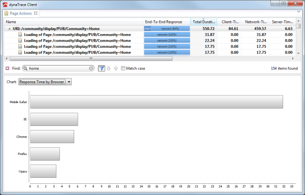Sort by the Name column header

[74, 22]
